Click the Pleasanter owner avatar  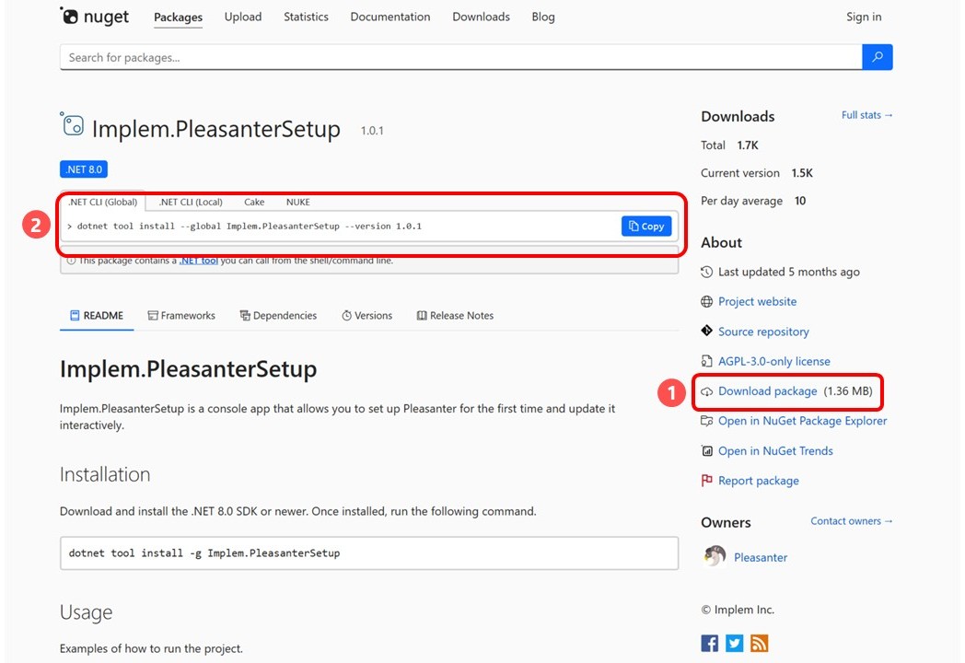[x=714, y=556]
